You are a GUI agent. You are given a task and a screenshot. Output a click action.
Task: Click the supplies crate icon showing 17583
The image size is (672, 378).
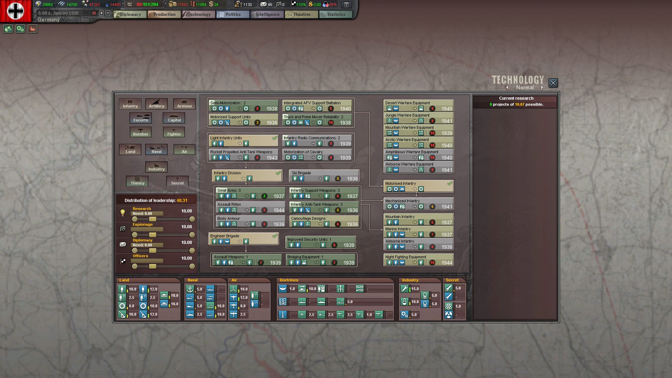point(172,5)
